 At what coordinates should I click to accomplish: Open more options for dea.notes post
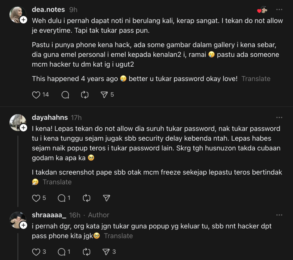click(279, 10)
